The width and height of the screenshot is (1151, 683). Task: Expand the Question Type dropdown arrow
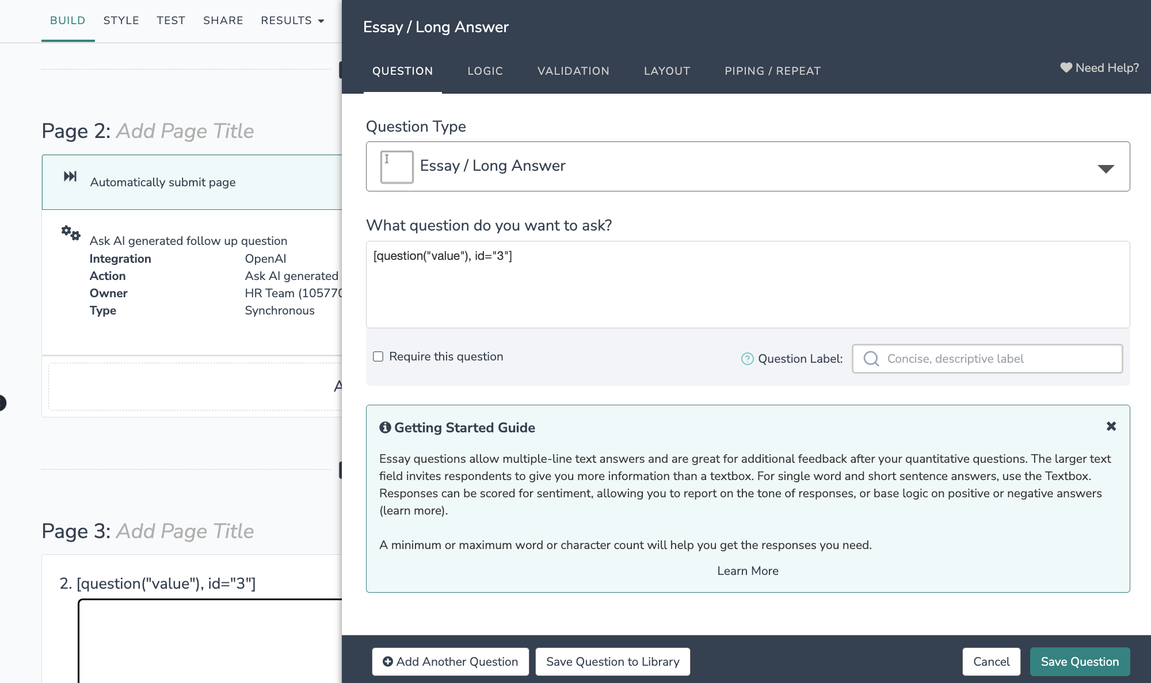coord(1106,168)
